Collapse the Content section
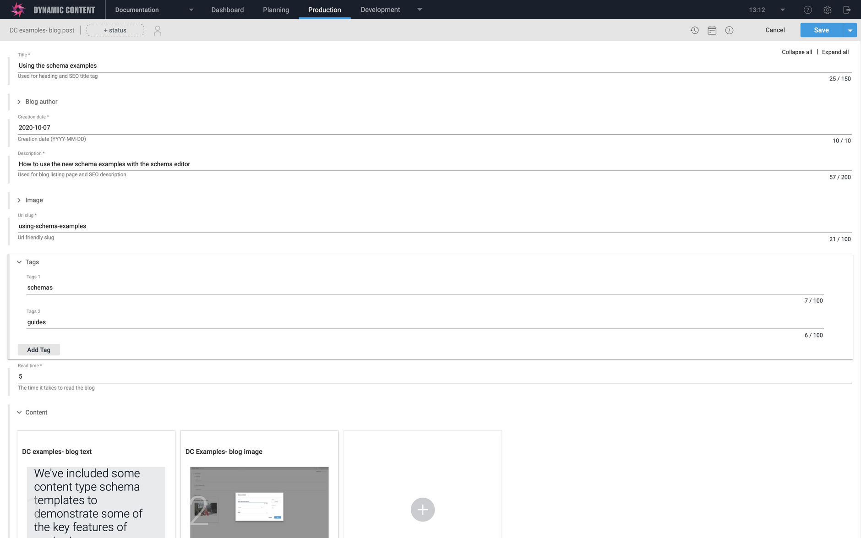The height and width of the screenshot is (538, 861). click(x=19, y=413)
